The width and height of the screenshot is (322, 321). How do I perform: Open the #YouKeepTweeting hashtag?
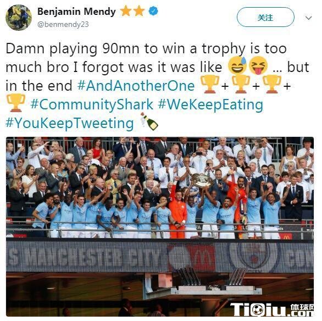(70, 123)
